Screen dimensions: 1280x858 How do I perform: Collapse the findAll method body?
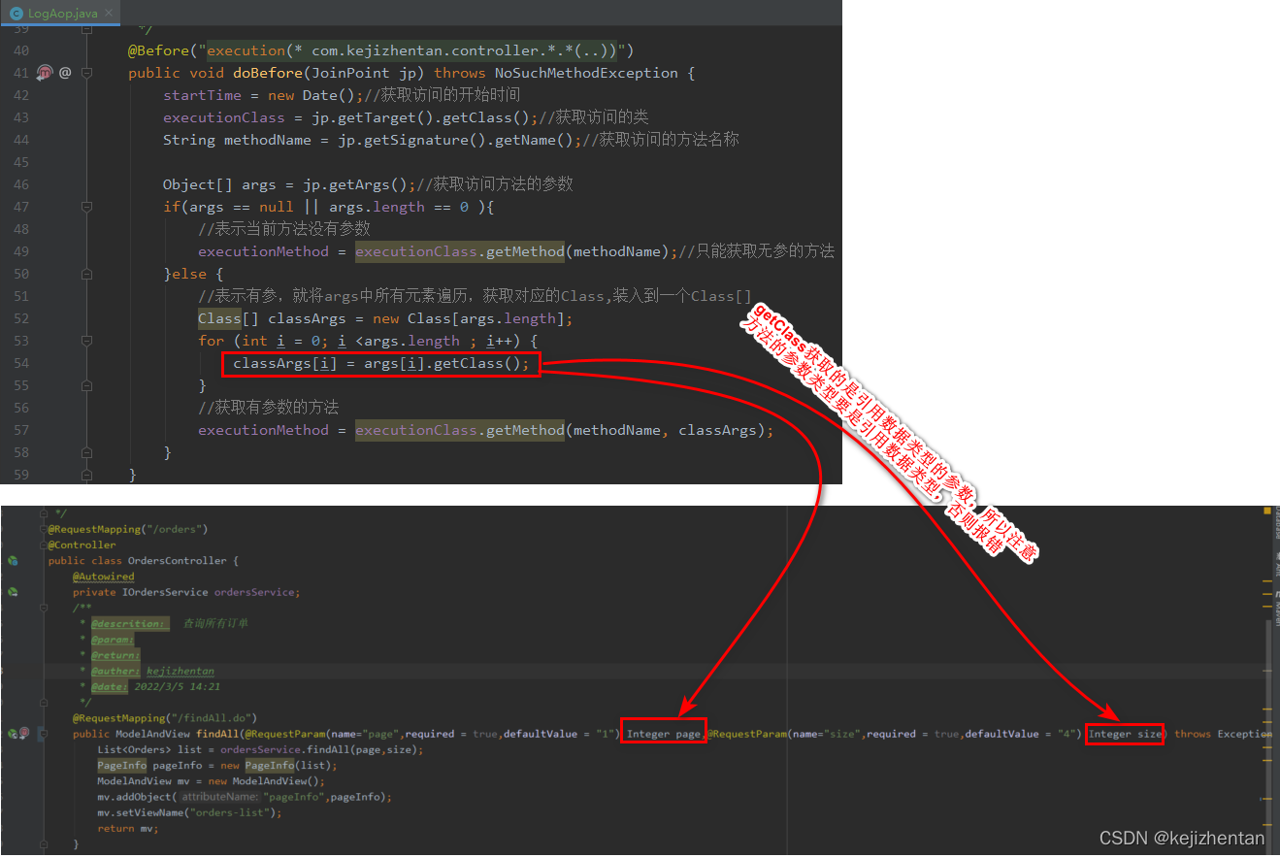(x=43, y=734)
